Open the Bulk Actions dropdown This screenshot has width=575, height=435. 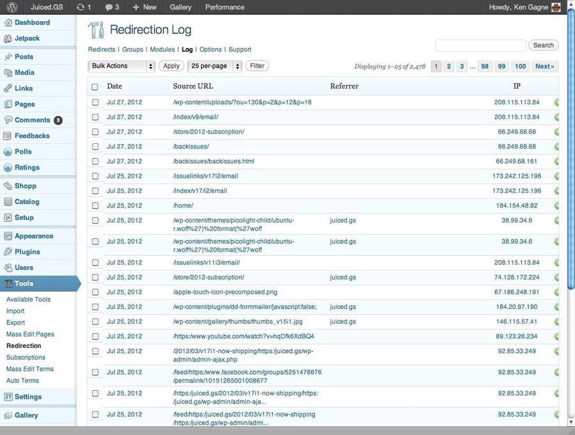pyautogui.click(x=121, y=66)
